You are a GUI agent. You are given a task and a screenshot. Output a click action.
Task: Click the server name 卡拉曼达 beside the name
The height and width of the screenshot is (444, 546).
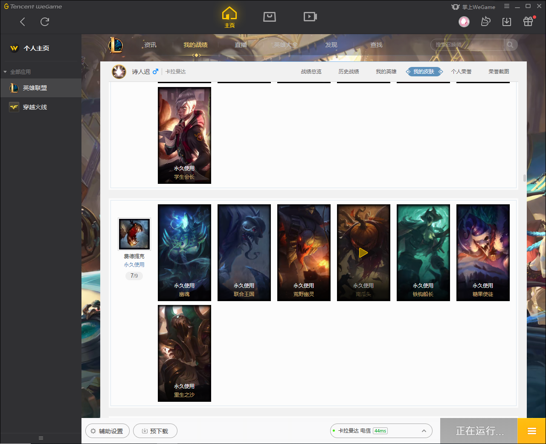click(x=176, y=72)
